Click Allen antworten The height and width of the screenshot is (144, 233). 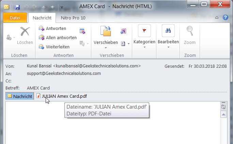click(58, 37)
